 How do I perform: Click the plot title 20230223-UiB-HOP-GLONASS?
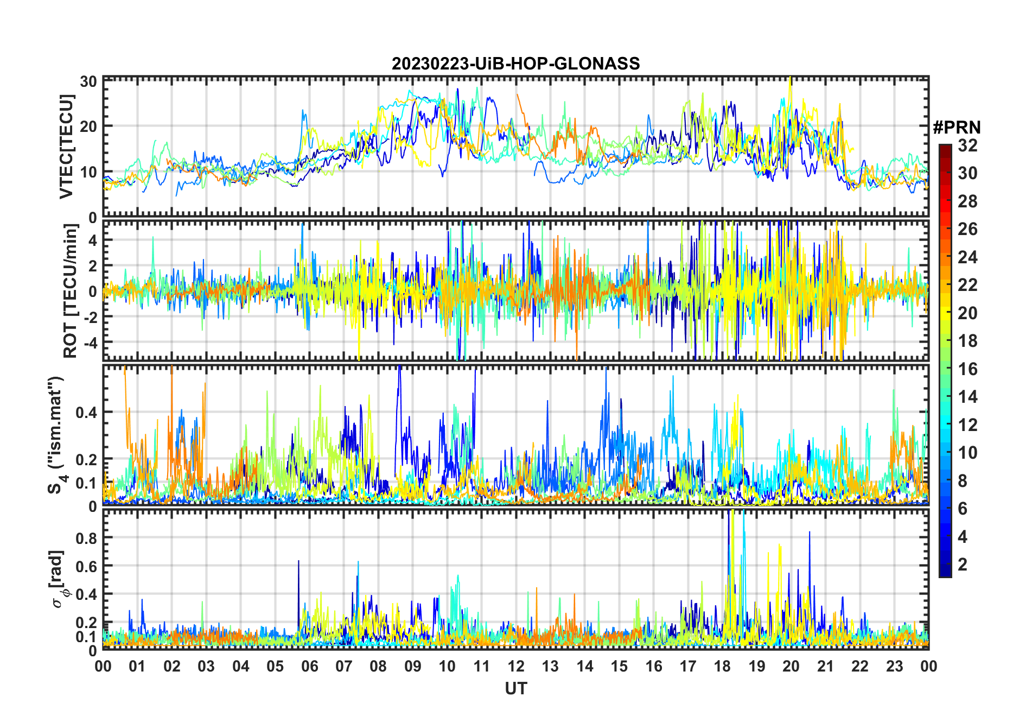pos(515,64)
